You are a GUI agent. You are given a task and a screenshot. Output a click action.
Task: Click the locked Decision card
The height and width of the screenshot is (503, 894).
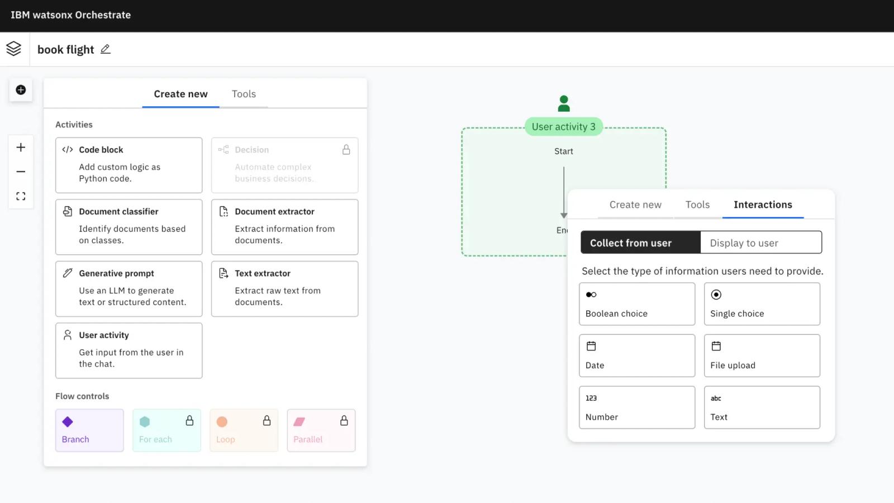pos(284,165)
